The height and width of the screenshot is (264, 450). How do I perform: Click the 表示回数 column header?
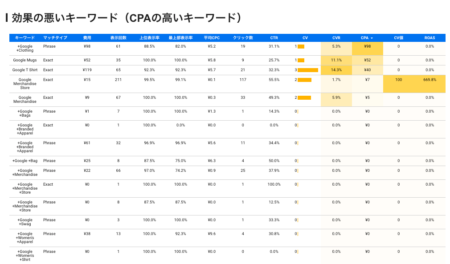coord(118,38)
